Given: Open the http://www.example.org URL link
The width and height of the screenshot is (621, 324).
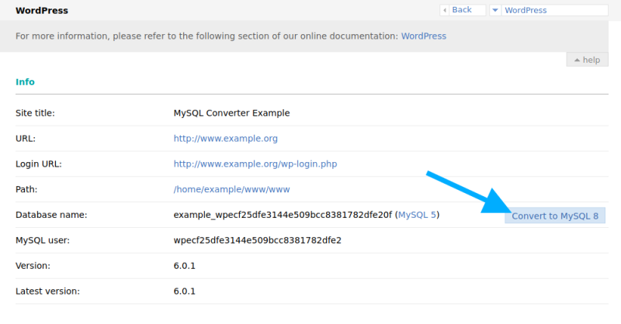Looking at the screenshot, I should pyautogui.click(x=225, y=139).
